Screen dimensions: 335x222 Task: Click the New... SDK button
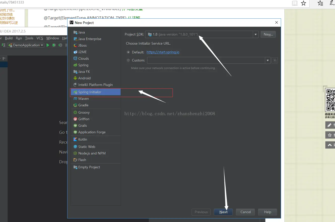(268, 34)
